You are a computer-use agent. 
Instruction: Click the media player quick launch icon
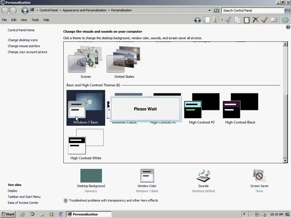(x=51, y=214)
